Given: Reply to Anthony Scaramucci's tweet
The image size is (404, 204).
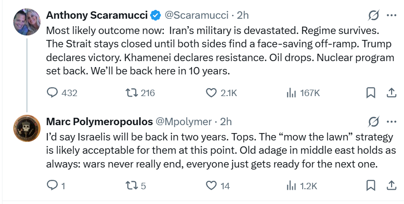Looking at the screenshot, I should coord(52,93).
